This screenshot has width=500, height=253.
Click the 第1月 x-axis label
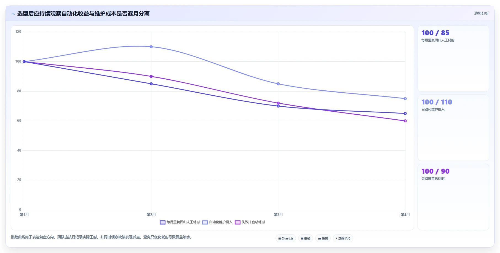click(24, 215)
